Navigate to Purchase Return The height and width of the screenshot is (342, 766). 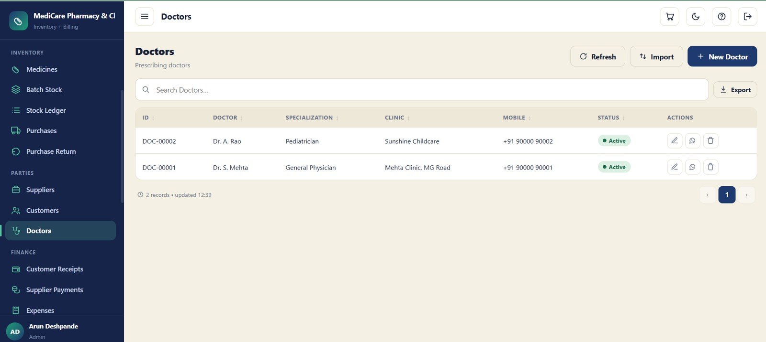click(60, 151)
